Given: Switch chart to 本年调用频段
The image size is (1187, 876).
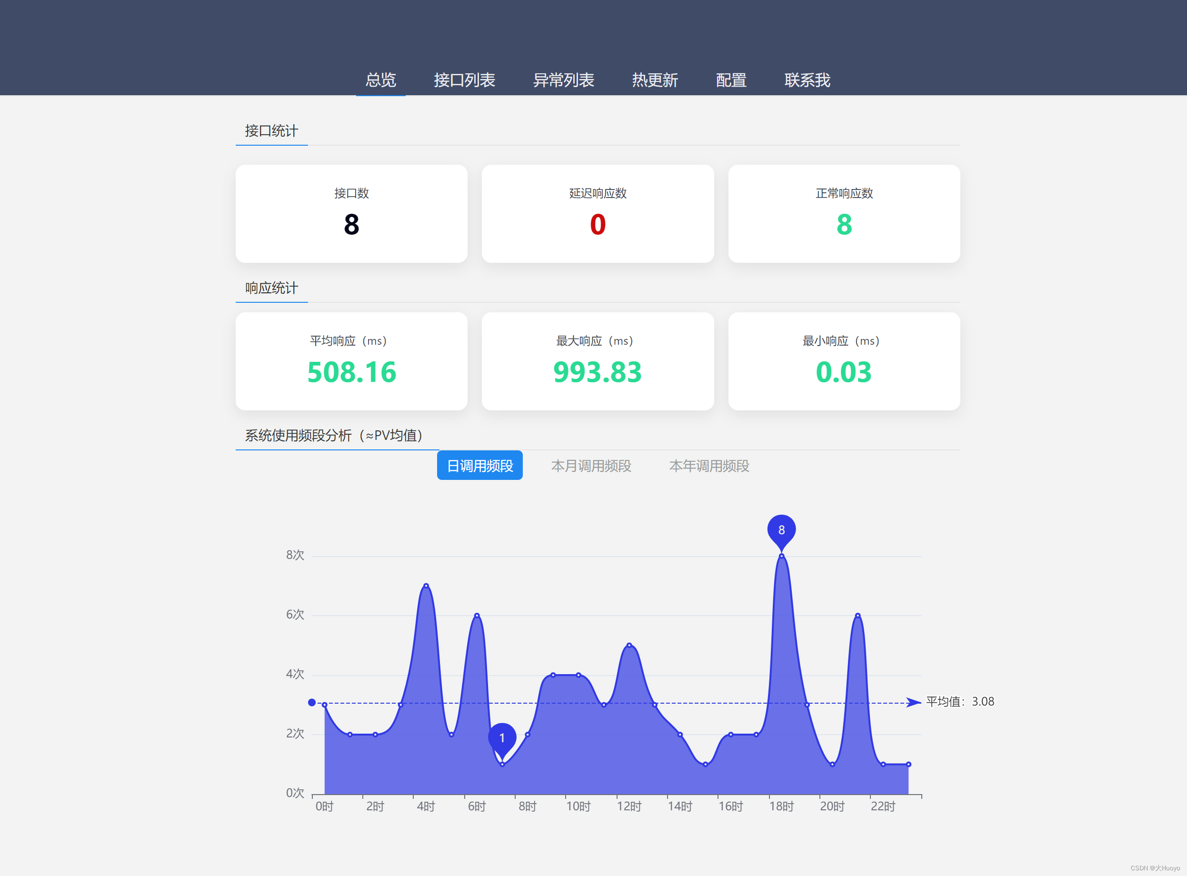Looking at the screenshot, I should click(x=708, y=466).
